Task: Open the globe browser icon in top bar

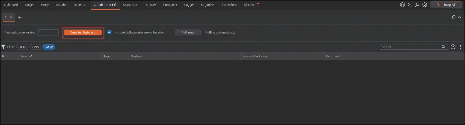Action: 403,5
